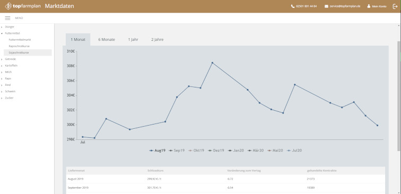This screenshot has width=401, height=194.
Task: Open Futtermittelmarkt in sidebar
Action: 20,40
